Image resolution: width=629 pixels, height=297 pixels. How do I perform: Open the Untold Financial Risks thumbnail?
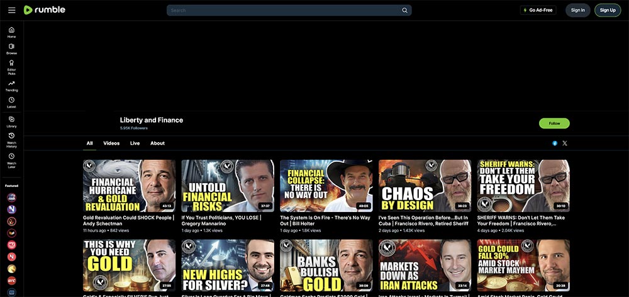(x=228, y=186)
